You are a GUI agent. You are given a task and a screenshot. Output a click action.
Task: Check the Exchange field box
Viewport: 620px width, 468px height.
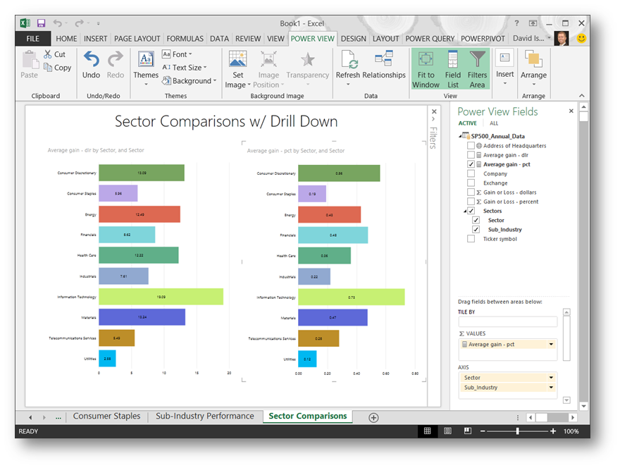[471, 183]
